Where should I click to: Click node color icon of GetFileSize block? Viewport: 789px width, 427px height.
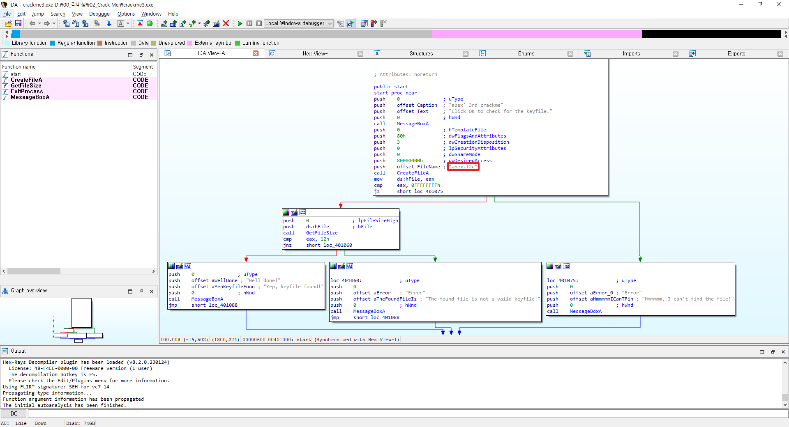point(286,212)
